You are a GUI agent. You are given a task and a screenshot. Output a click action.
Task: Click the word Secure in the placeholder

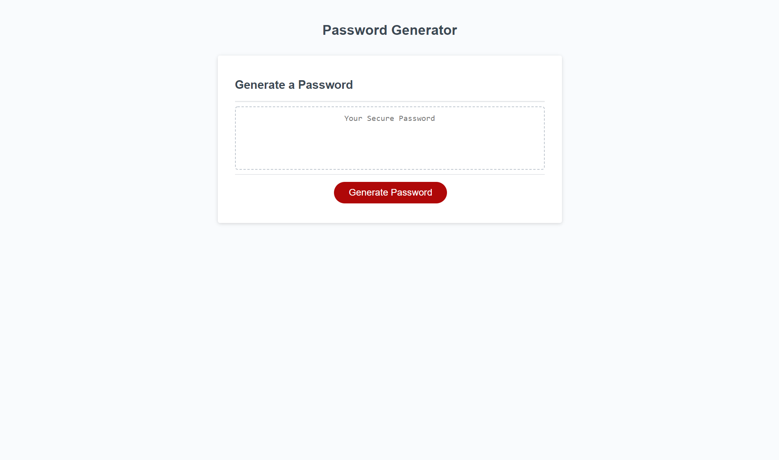pos(380,119)
